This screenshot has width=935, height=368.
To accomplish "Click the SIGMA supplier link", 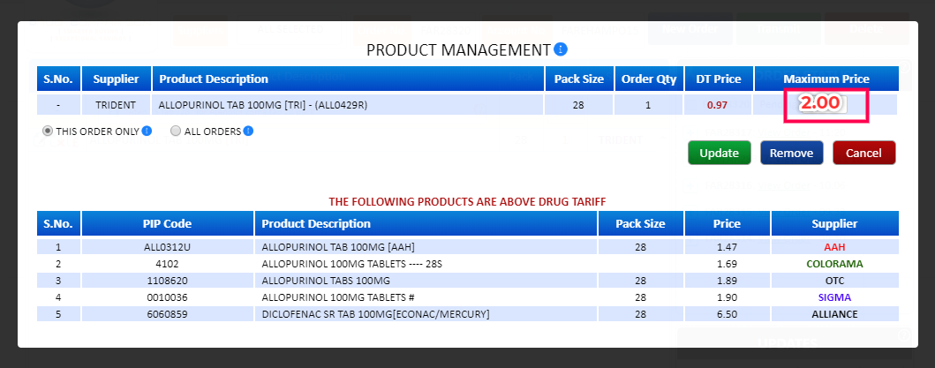I will click(x=834, y=297).
